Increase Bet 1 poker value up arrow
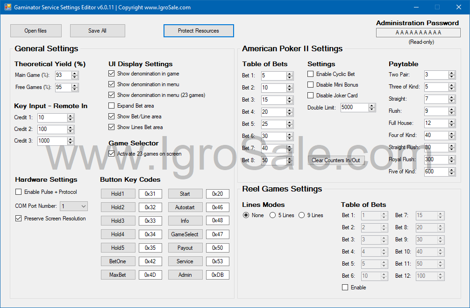The height and width of the screenshot is (308, 470). (x=290, y=74)
